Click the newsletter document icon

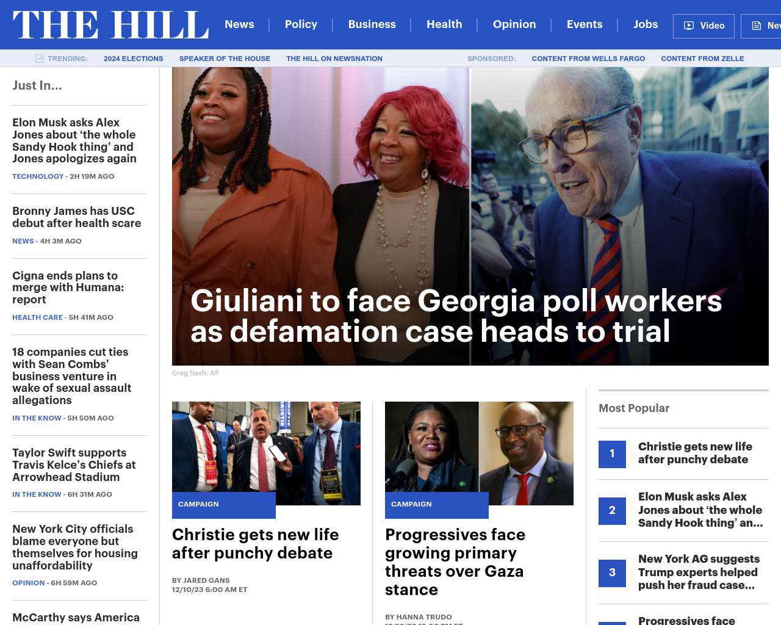(757, 26)
